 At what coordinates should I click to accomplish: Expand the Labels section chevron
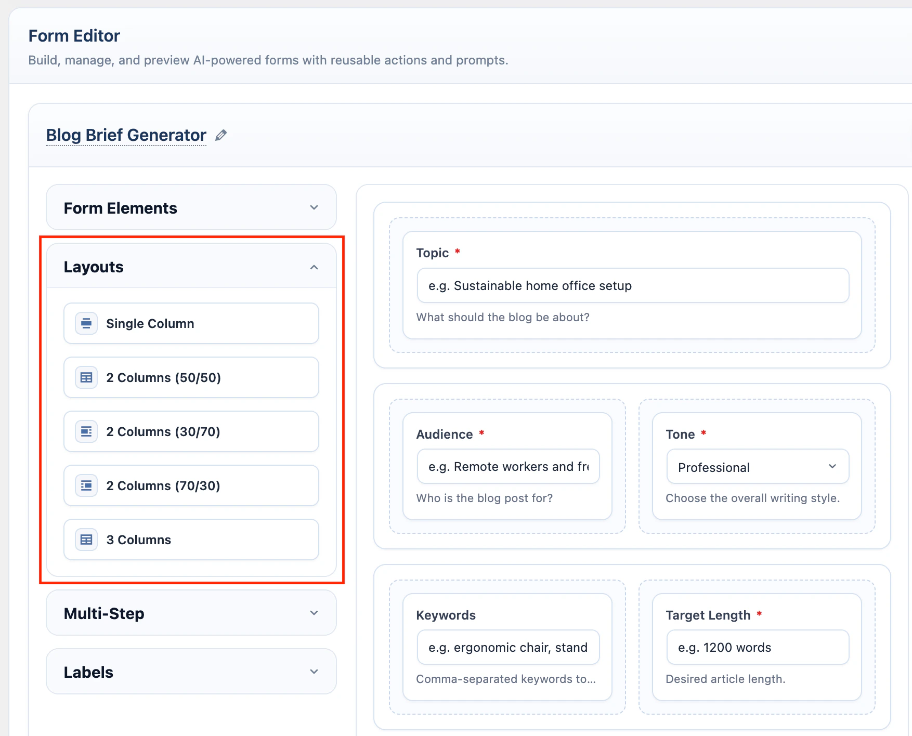coord(314,672)
